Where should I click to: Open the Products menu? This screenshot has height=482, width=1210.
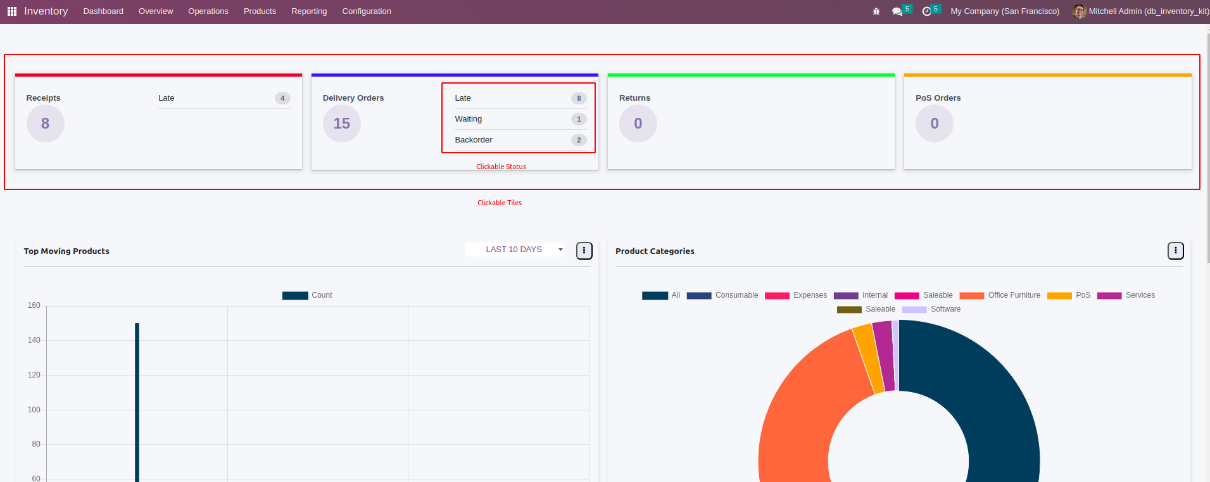coord(260,11)
